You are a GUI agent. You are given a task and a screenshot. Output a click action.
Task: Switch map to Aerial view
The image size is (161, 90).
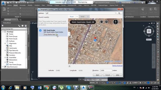coord(83,16)
